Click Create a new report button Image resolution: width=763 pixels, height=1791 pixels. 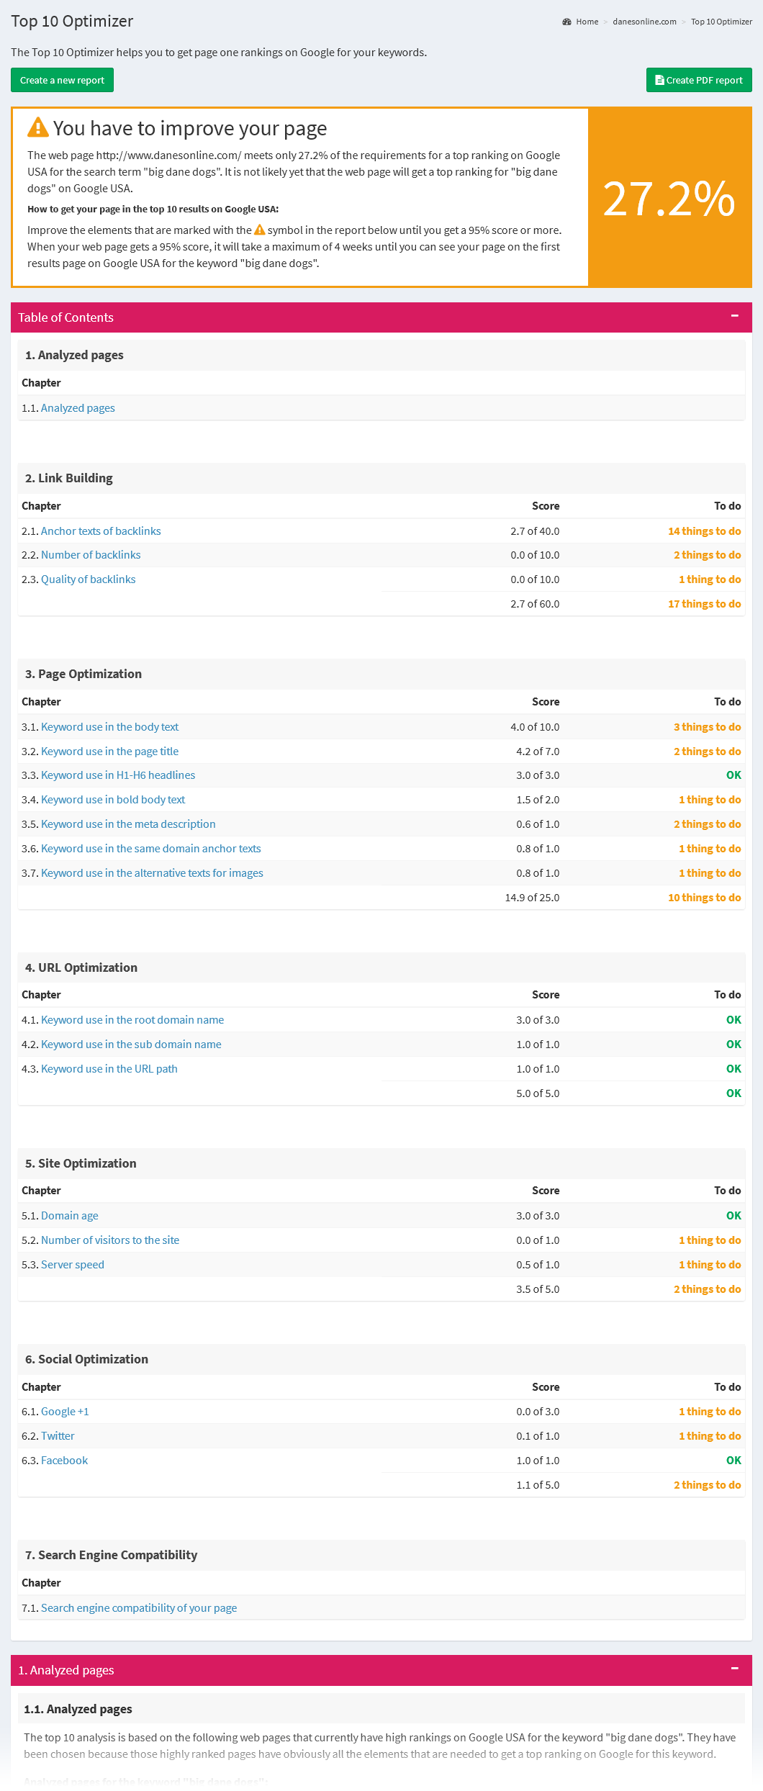[62, 80]
